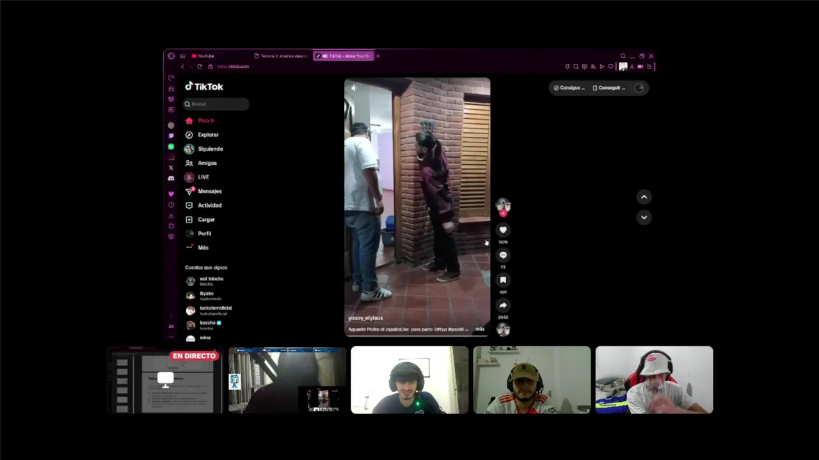Screen dimensions: 819x460
Task: Open the video three-dots options menu
Action: point(480,88)
